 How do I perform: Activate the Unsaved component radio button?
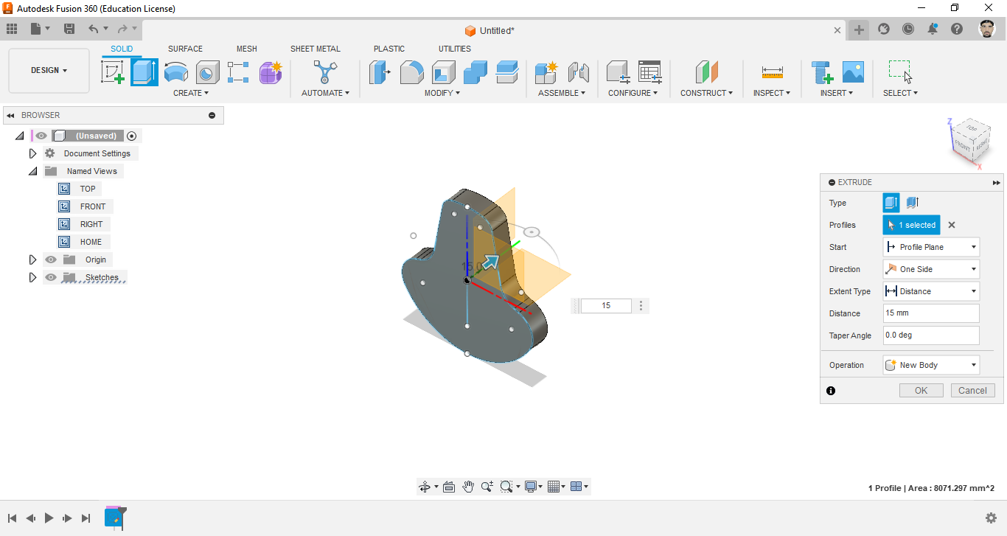coord(132,136)
